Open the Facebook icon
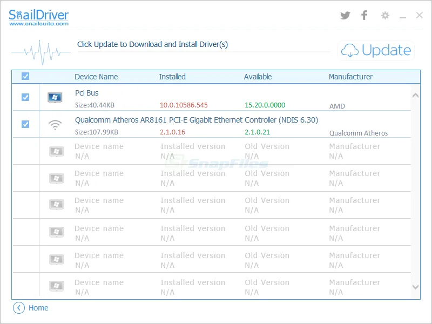432x324 pixels. (x=364, y=15)
